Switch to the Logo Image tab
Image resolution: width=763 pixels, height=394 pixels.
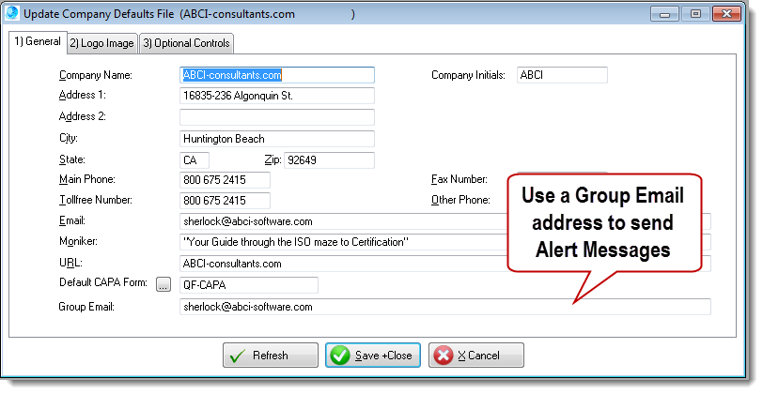tap(103, 43)
